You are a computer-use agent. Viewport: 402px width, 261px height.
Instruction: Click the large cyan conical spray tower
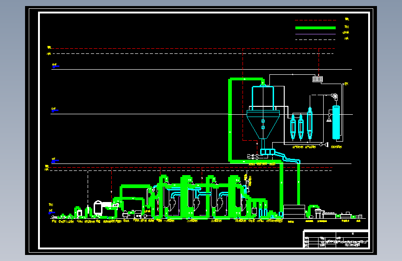[263, 112]
